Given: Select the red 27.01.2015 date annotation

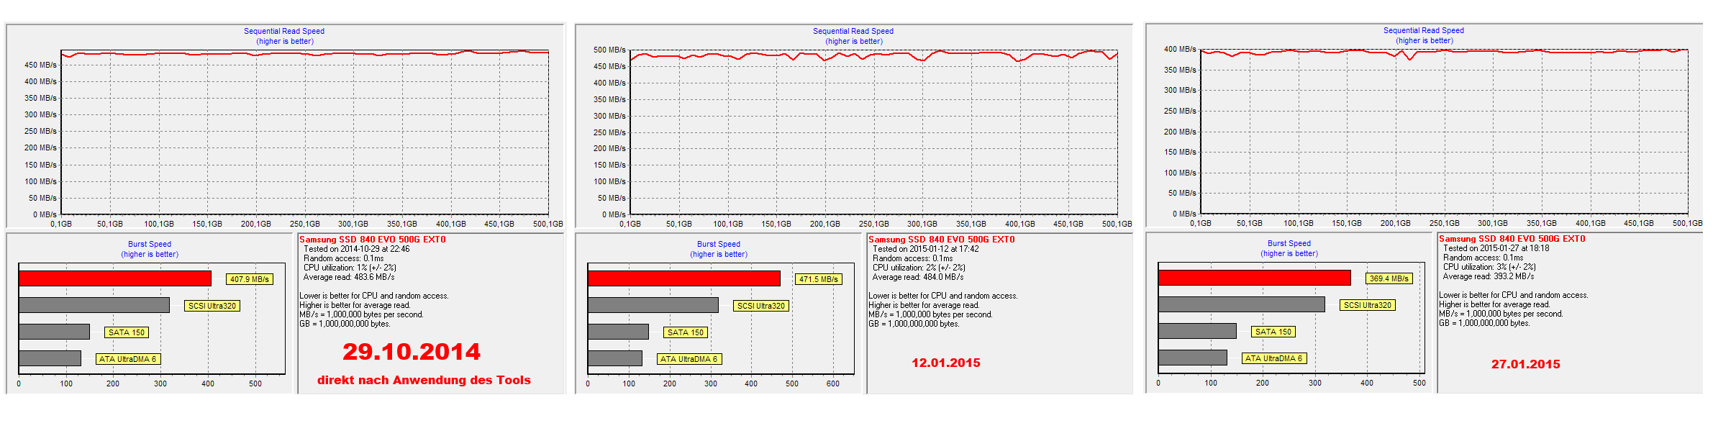Looking at the screenshot, I should pos(1526,364).
